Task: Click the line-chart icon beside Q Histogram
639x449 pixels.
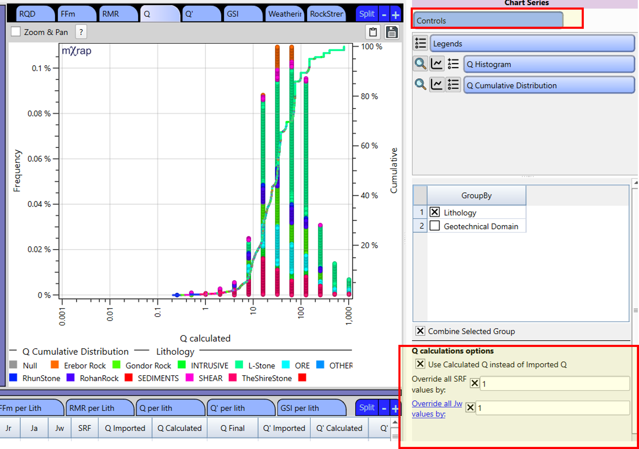Action: point(437,64)
